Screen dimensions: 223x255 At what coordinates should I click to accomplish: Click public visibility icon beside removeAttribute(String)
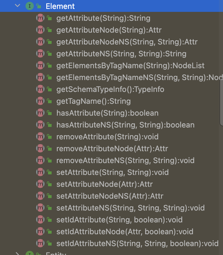pos(50,137)
